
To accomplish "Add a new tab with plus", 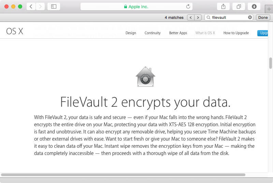I will coord(269,9).
